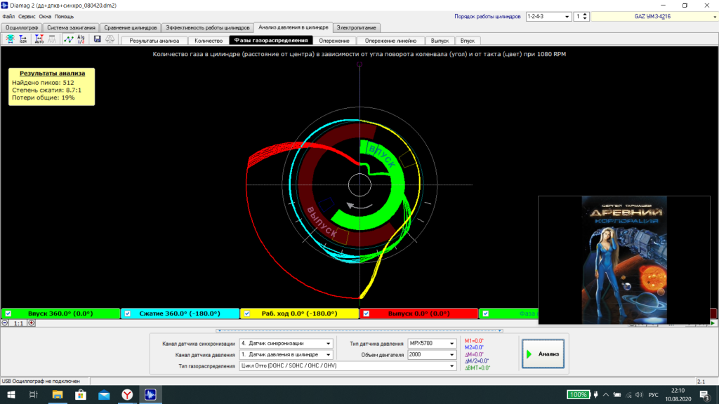The image size is (719, 404).
Task: Click the grayed-out waveform toolbar icon
Action: click(52, 39)
